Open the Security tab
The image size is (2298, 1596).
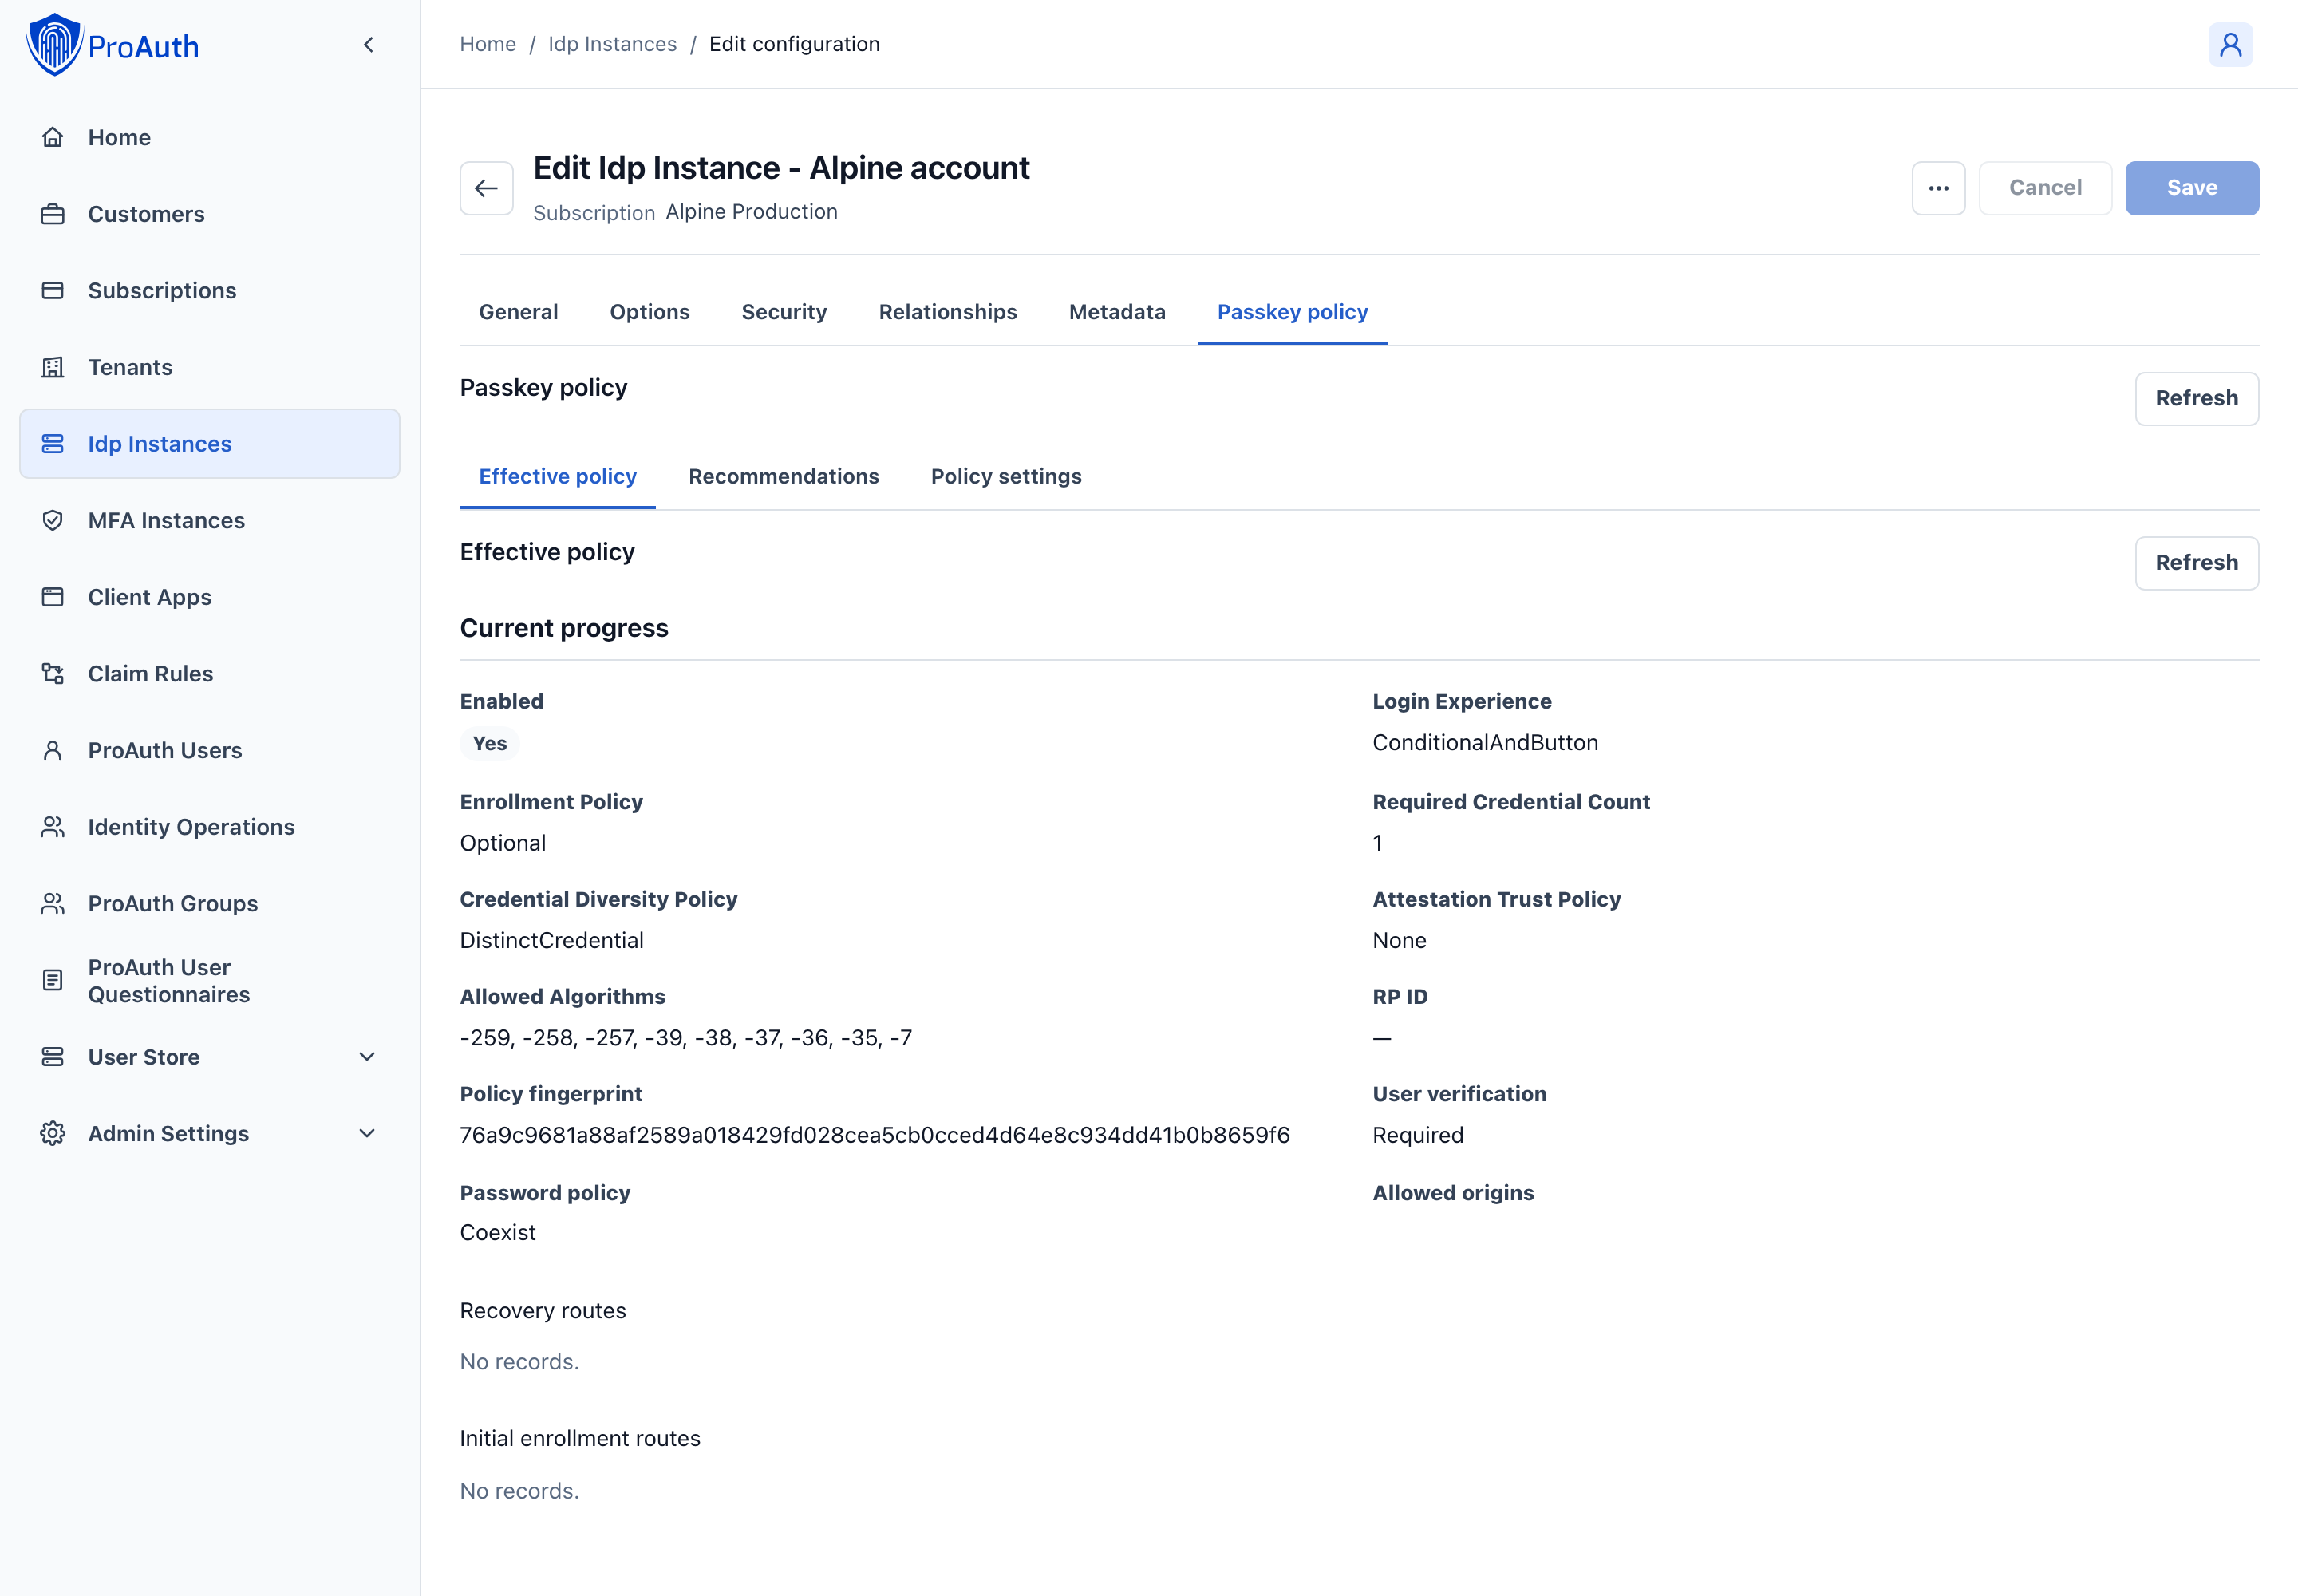pyautogui.click(x=784, y=312)
